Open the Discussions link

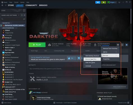[75, 51]
